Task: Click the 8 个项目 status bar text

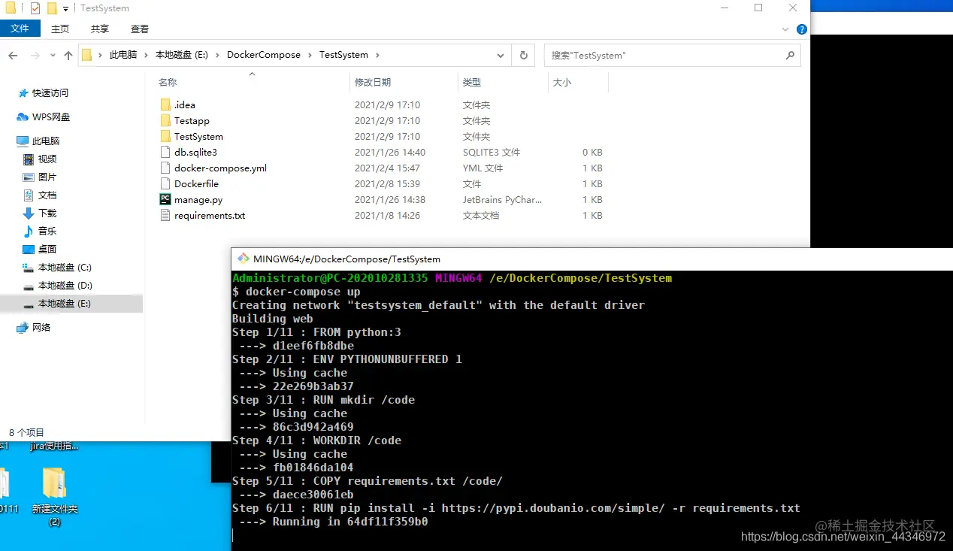Action: [x=26, y=433]
